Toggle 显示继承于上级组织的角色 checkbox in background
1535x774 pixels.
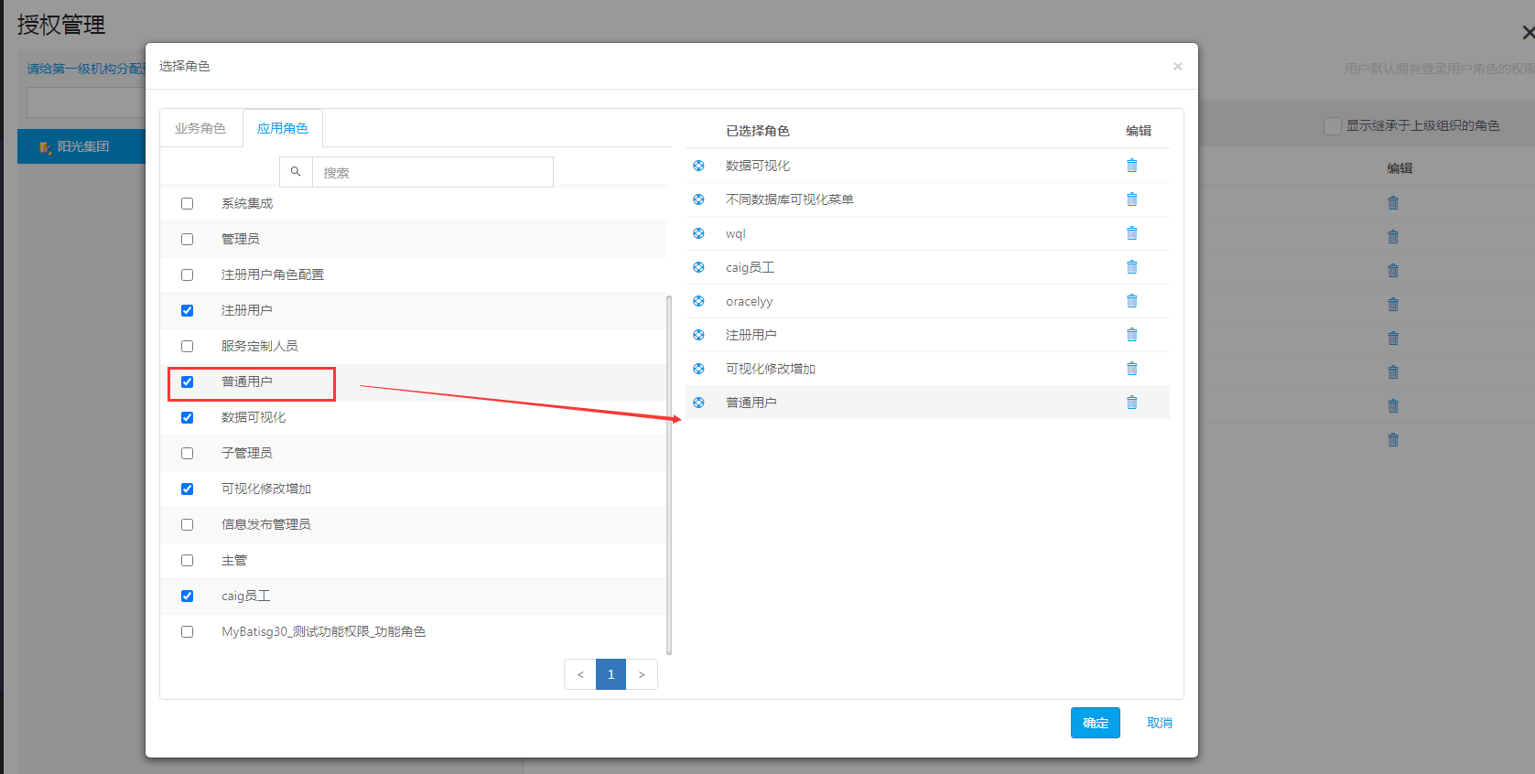[x=1333, y=126]
